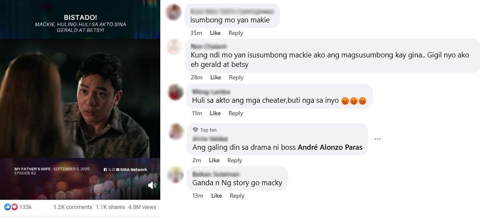Image resolution: width=480 pixels, height=218 pixels.
Task: View the 1.1K shares list
Action: (110, 207)
